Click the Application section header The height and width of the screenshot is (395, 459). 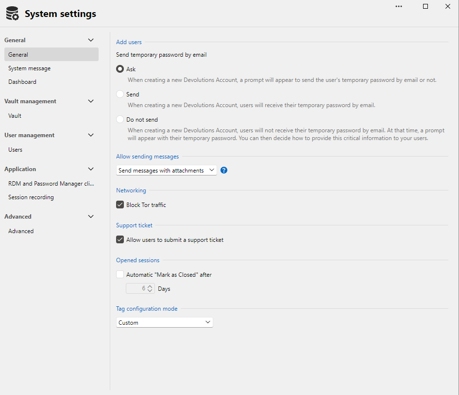[x=20, y=169]
